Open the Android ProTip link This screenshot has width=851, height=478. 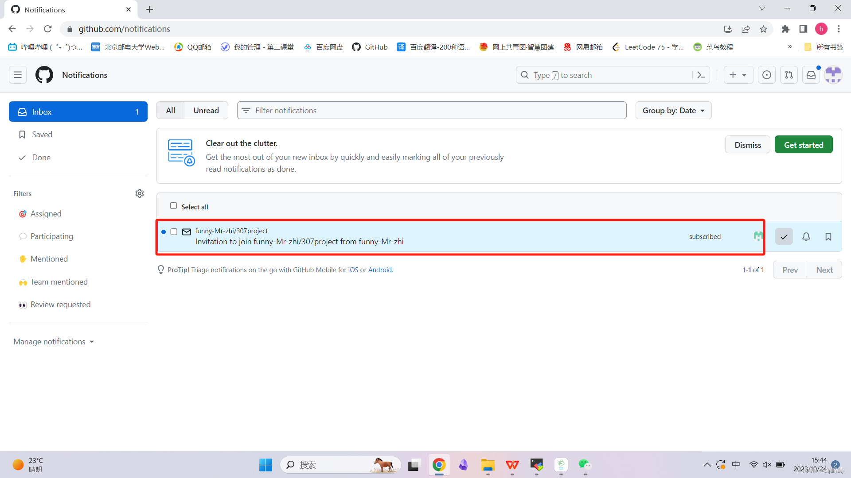coord(380,270)
